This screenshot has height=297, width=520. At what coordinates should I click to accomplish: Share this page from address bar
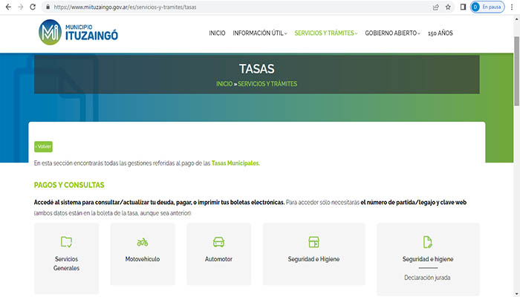pos(434,7)
